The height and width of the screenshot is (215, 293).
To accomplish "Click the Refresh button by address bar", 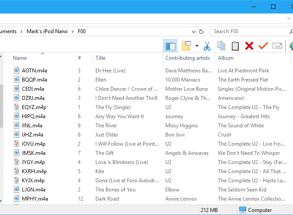I will [201, 31].
